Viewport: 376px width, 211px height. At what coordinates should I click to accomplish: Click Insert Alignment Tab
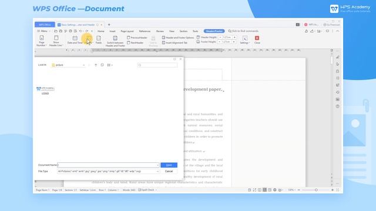pos(174,43)
